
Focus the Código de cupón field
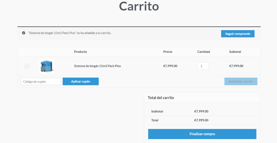click(x=41, y=82)
